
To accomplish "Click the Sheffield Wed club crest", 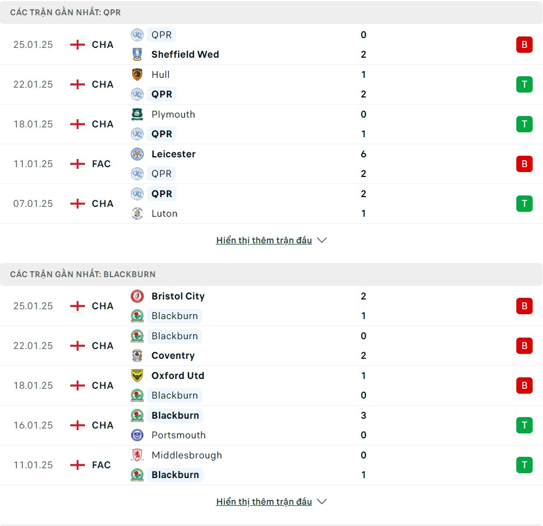I will [137, 54].
